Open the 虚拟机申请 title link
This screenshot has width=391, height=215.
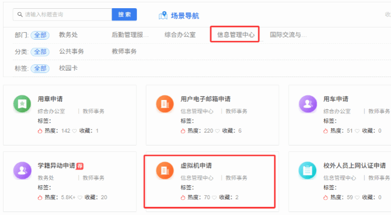coord(196,165)
